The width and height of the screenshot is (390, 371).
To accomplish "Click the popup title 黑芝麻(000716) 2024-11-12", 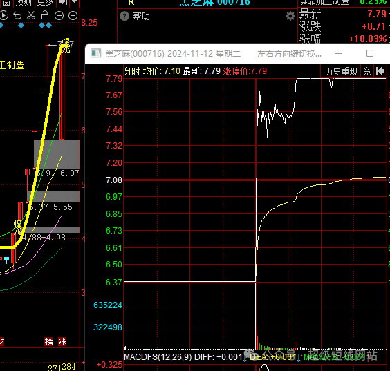I will tap(158, 54).
